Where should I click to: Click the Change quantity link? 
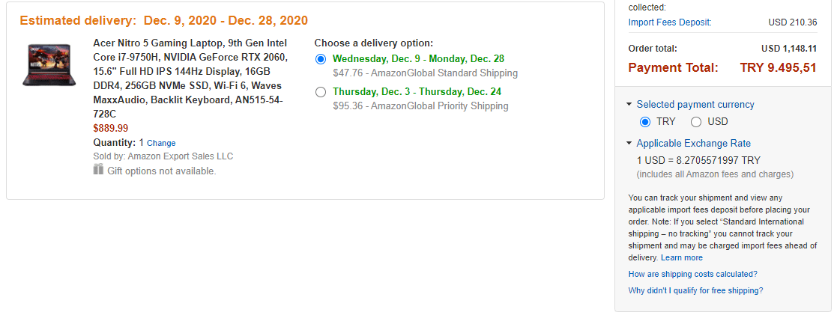coord(161,143)
